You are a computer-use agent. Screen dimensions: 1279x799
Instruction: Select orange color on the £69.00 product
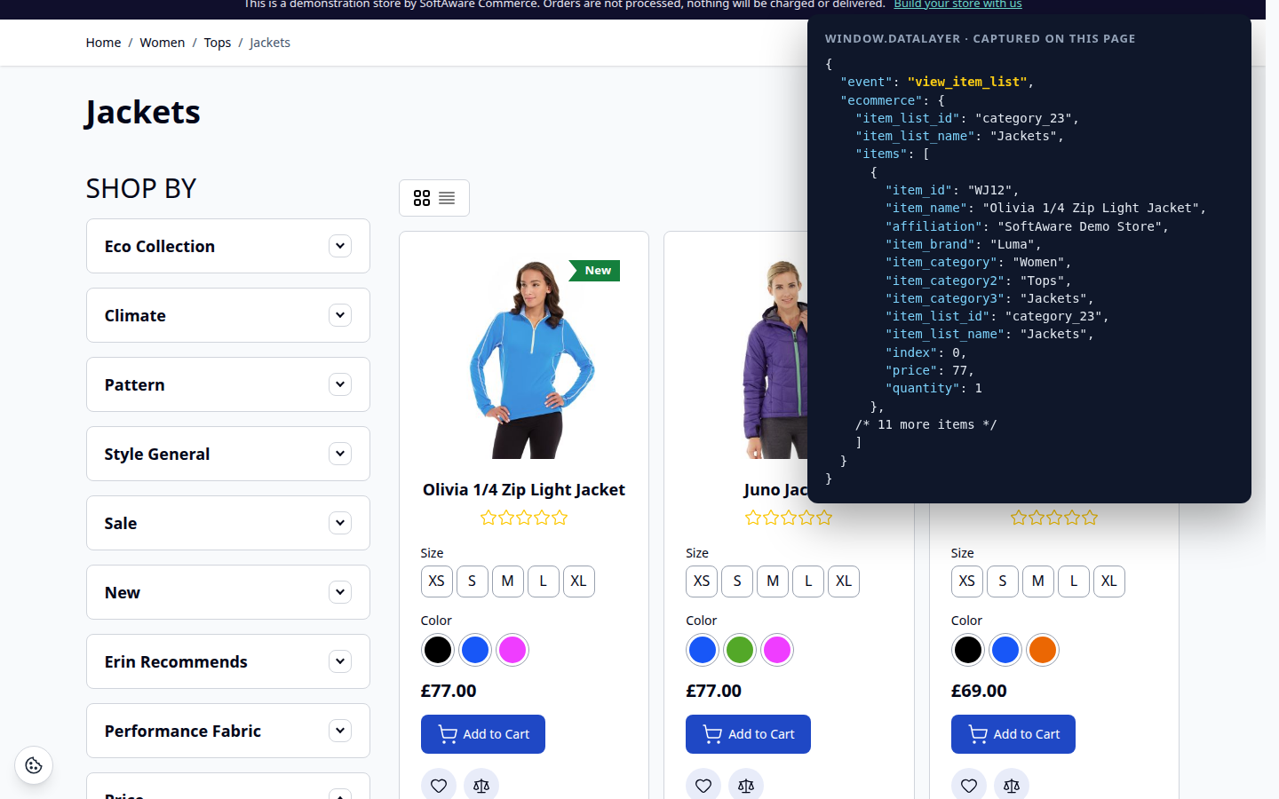(1043, 650)
